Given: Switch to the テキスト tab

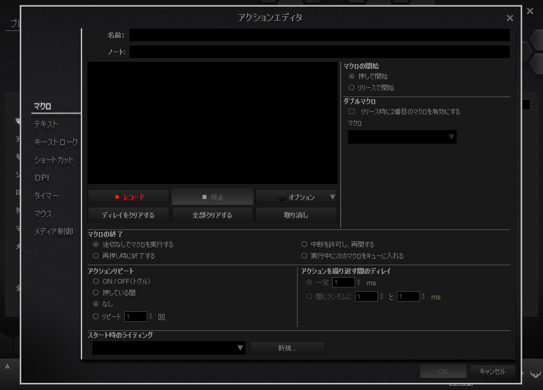Looking at the screenshot, I should point(46,124).
